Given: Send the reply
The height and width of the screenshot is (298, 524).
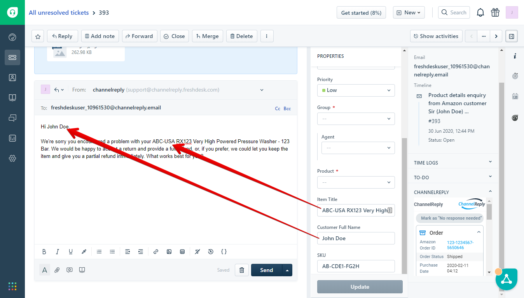Looking at the screenshot, I should click(267, 270).
